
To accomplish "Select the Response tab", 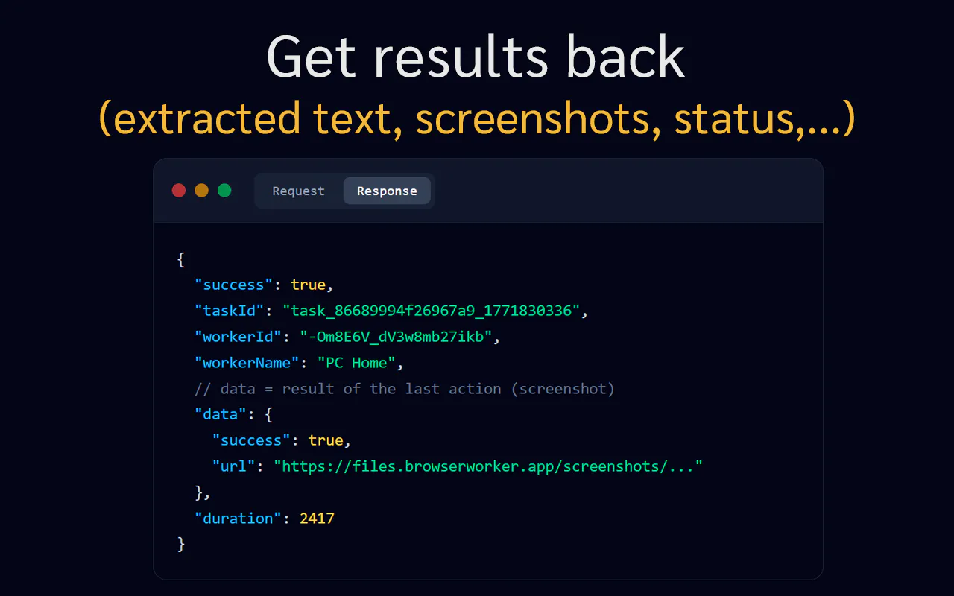I will click(x=387, y=191).
